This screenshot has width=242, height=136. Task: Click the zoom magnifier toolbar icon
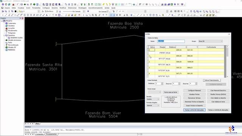[x=44, y=5]
